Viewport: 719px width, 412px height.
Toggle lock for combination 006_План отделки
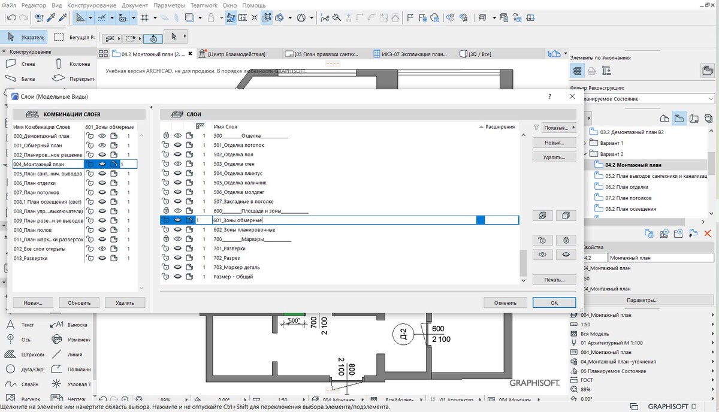[90, 183]
